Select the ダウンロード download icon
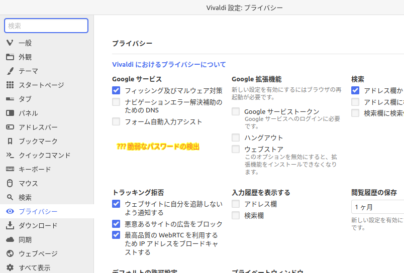Viewport: 404px width, 273px height. (10, 225)
